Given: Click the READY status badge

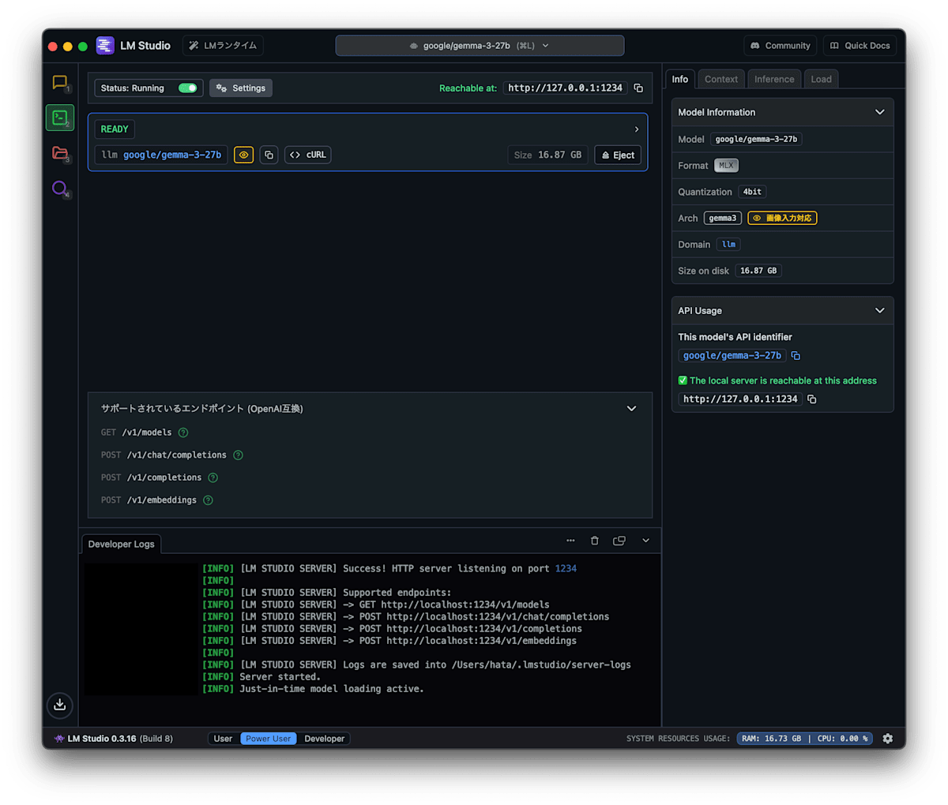Looking at the screenshot, I should 115,129.
